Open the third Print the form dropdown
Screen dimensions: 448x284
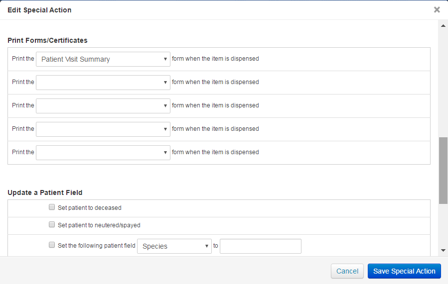coord(103,106)
